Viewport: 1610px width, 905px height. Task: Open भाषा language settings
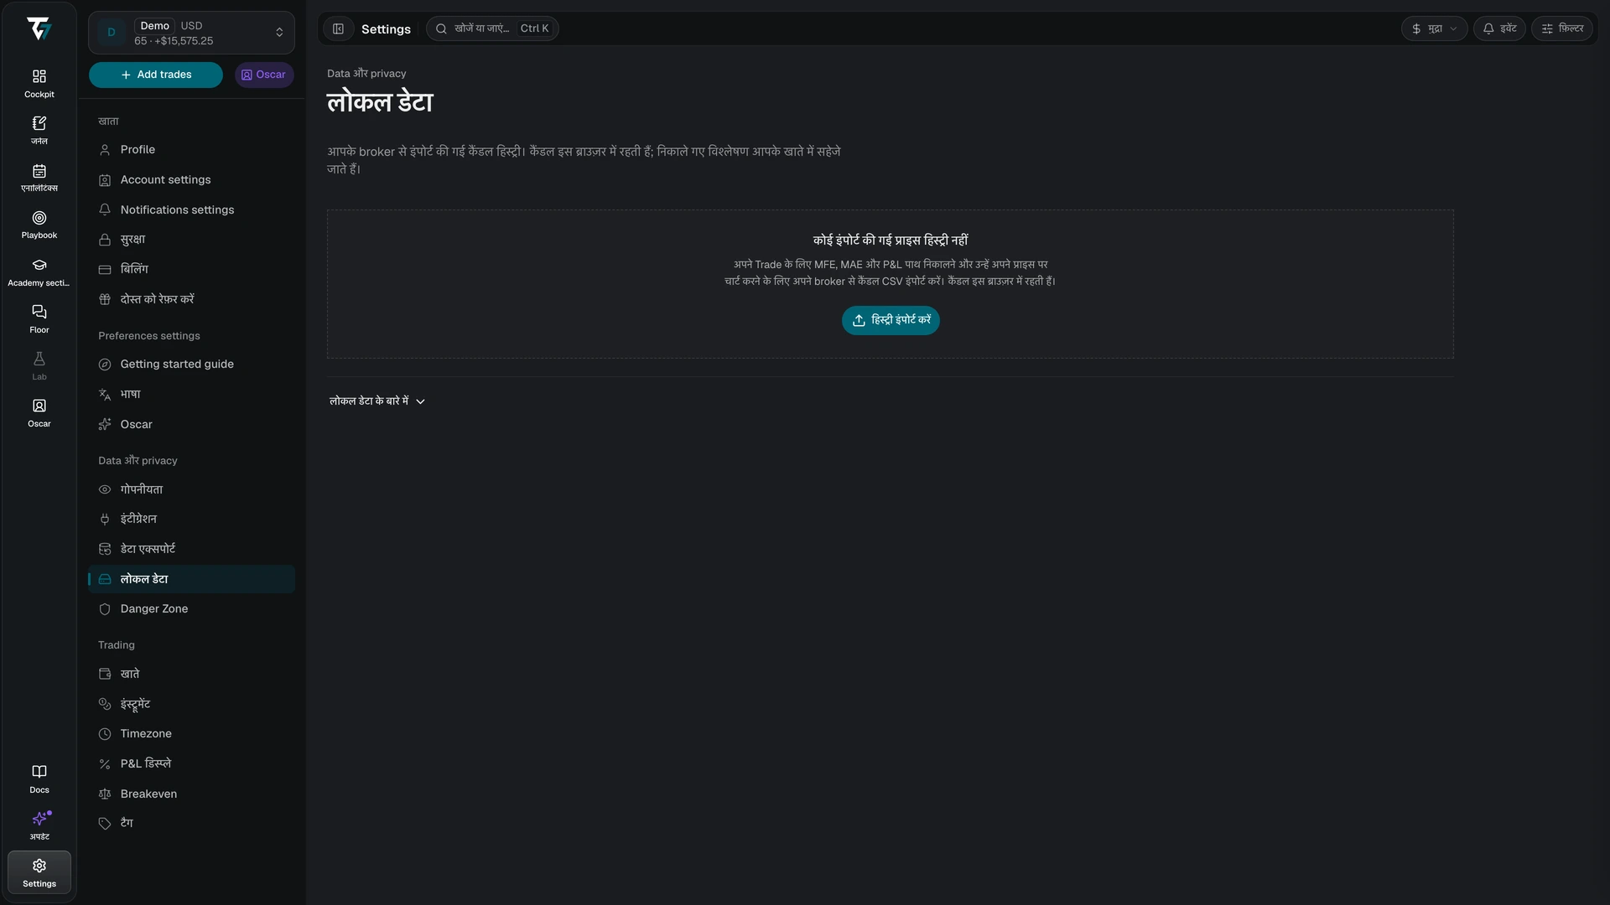[191, 395]
